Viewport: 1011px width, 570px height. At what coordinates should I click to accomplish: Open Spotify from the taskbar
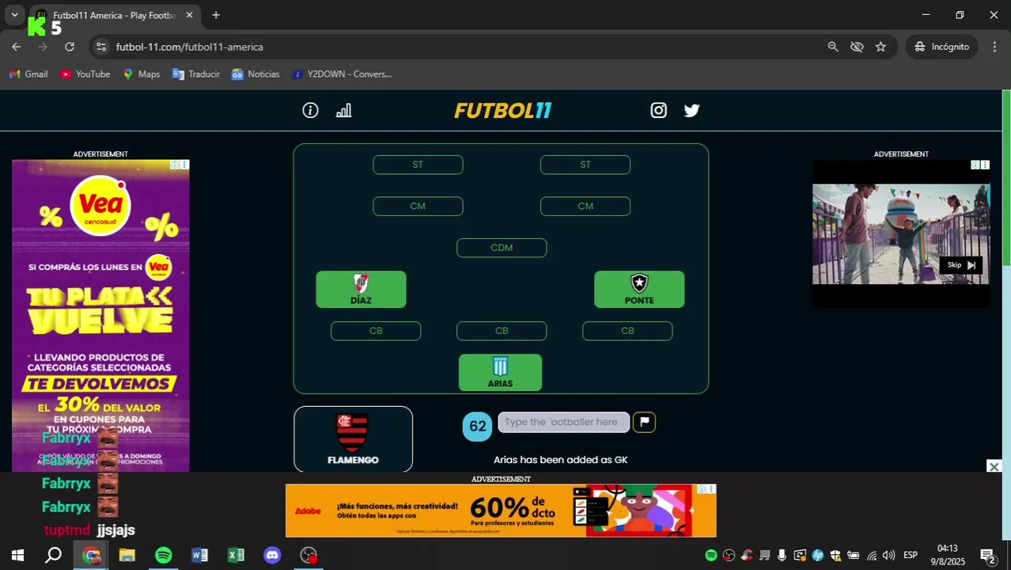pos(164,555)
